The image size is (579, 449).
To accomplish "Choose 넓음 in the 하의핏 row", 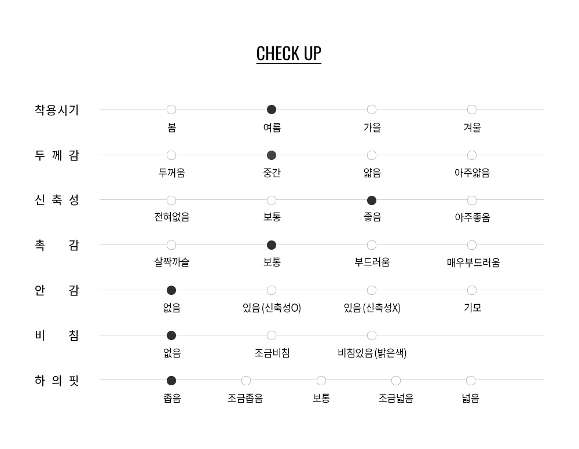I will [470, 380].
